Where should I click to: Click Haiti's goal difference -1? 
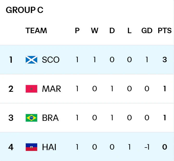point(147,147)
